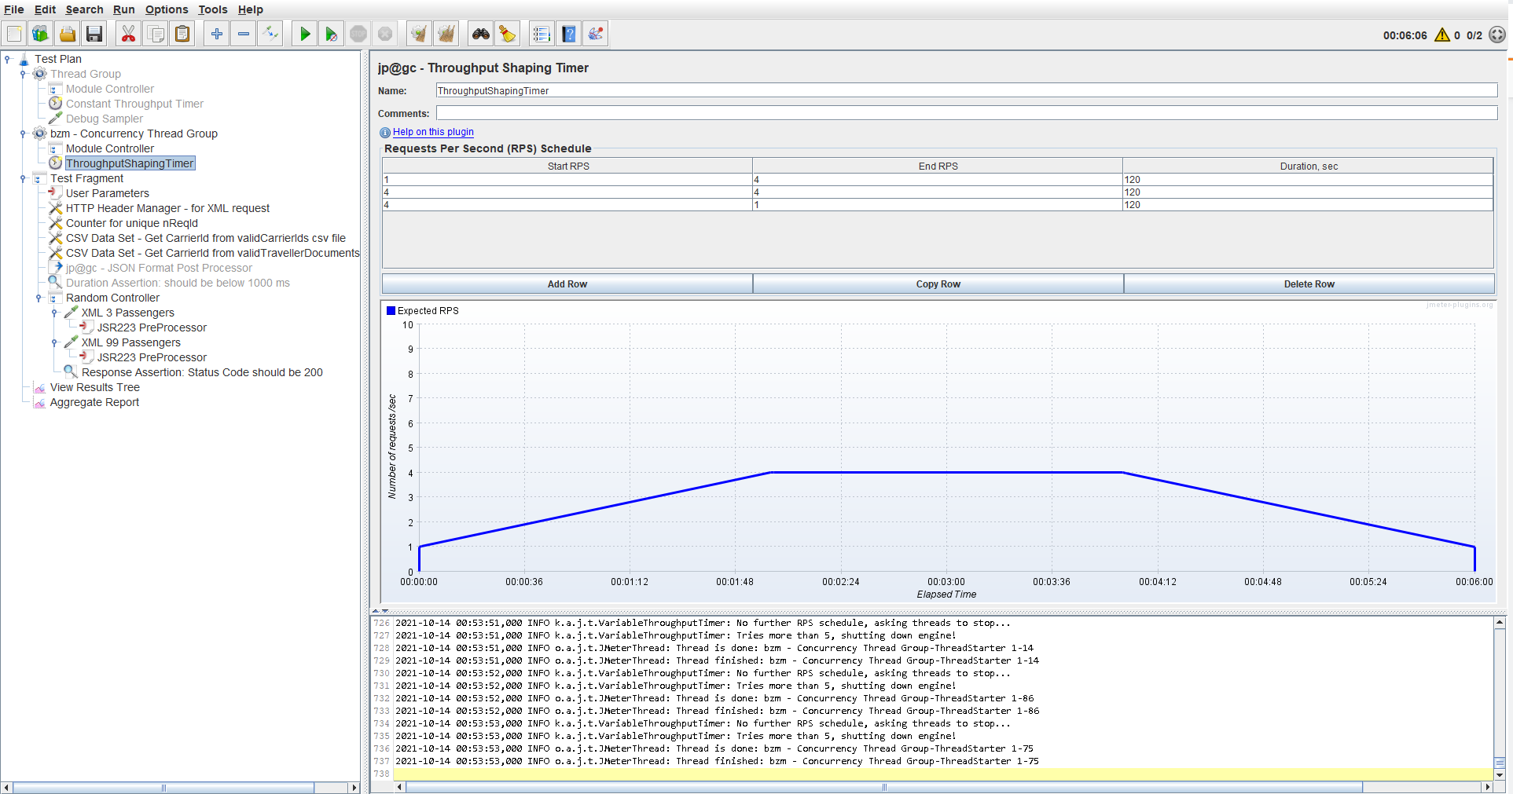
Task: Click Start no pauses icon
Action: tap(332, 34)
